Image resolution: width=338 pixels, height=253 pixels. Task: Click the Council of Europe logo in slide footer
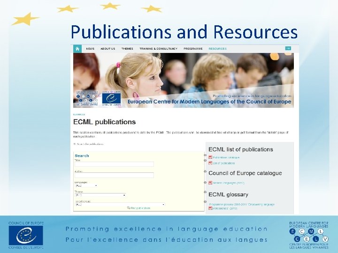[x=26, y=235]
